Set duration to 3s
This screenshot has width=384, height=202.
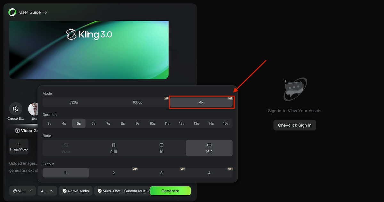coord(49,123)
